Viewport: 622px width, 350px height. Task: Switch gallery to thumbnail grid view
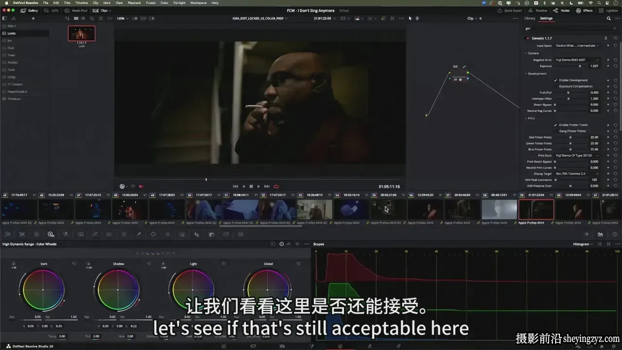point(76,18)
